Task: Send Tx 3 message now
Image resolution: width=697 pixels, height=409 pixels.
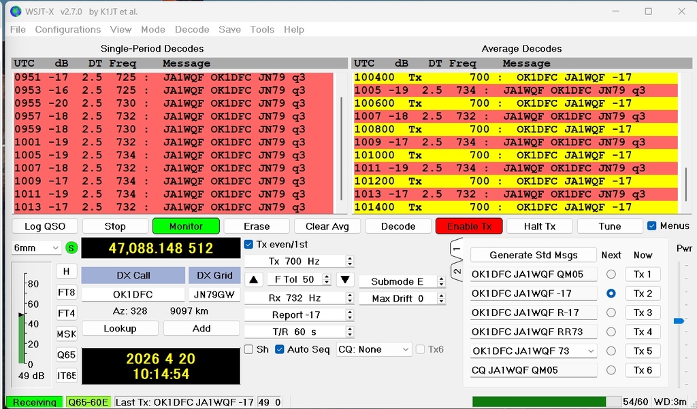Action: pos(643,313)
